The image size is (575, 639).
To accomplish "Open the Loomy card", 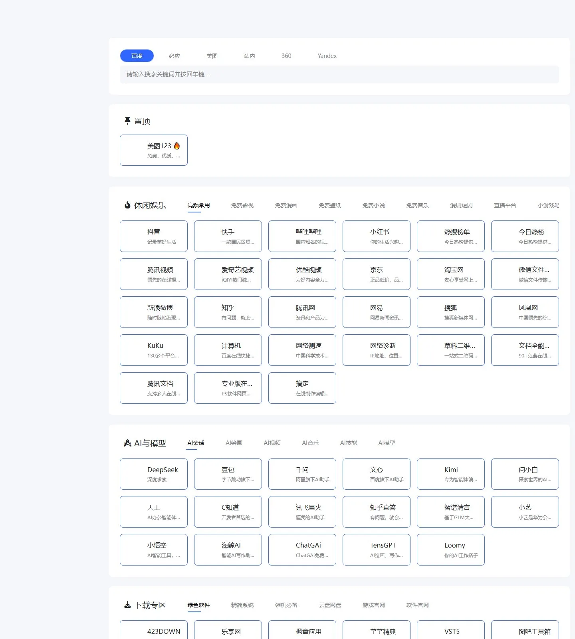I will [451, 550].
